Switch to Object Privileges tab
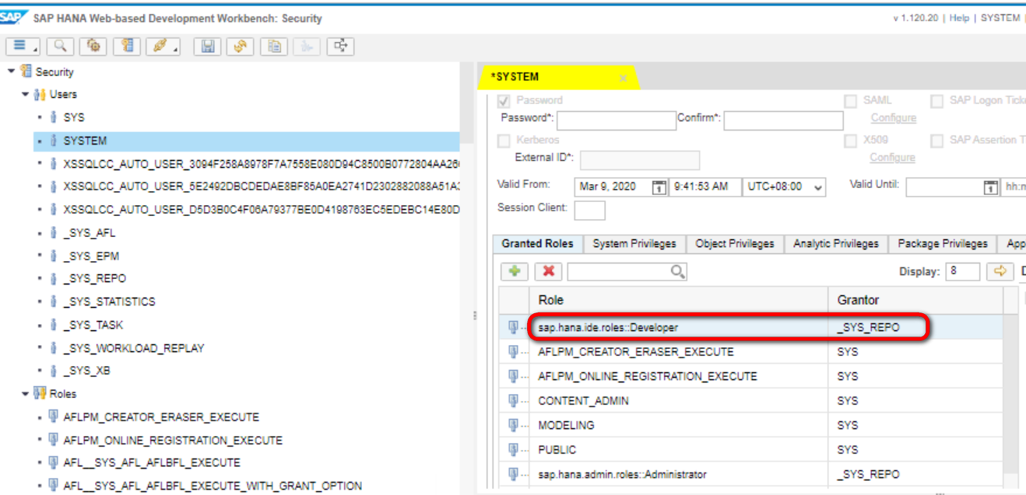The height and width of the screenshot is (495, 1026). (x=735, y=243)
